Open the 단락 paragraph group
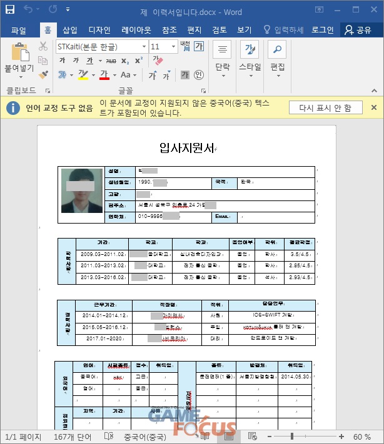Screen dimensions: 384x444 (x=223, y=59)
